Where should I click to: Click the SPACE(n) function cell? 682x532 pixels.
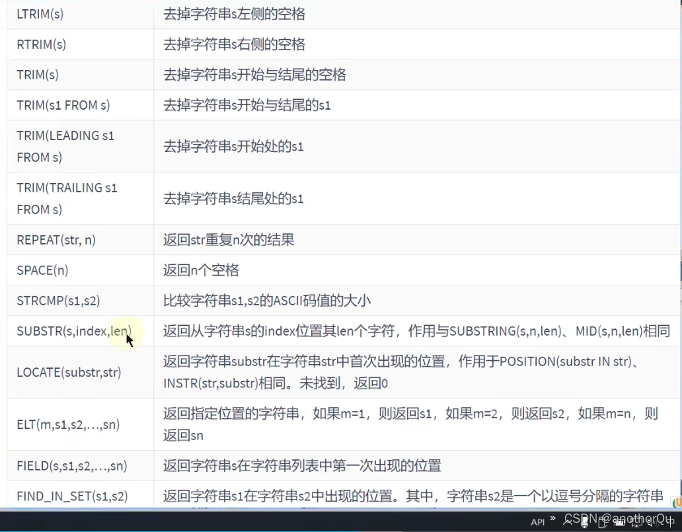pos(81,270)
